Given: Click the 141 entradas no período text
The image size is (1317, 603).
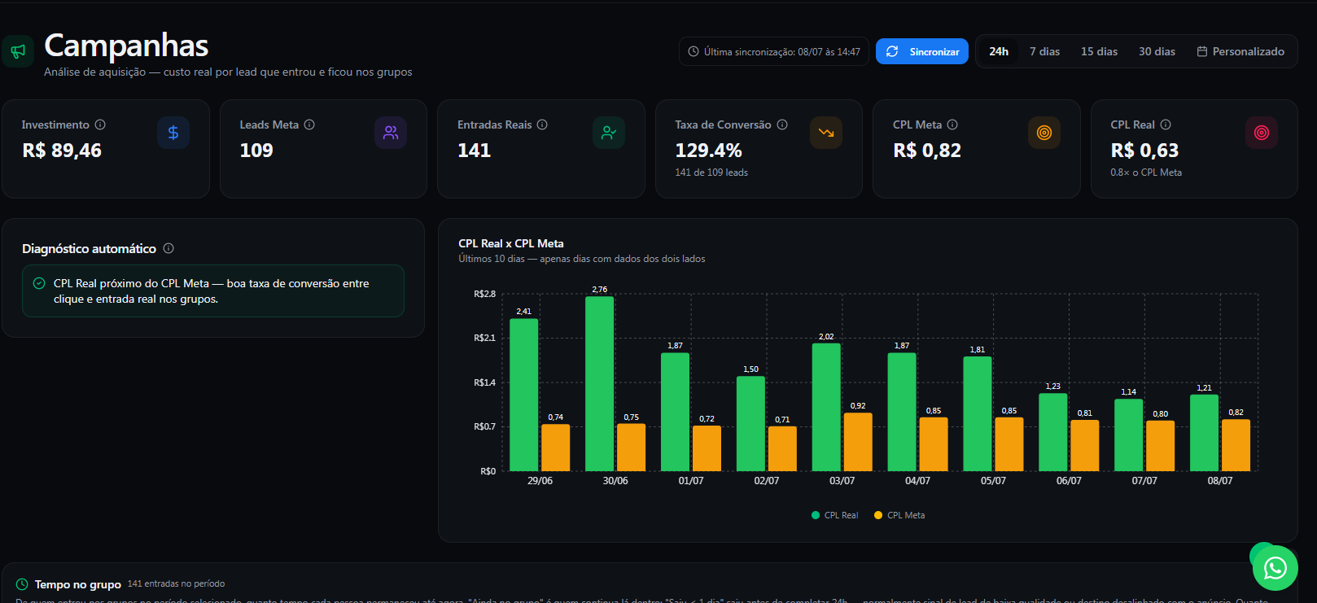Looking at the screenshot, I should tap(176, 583).
